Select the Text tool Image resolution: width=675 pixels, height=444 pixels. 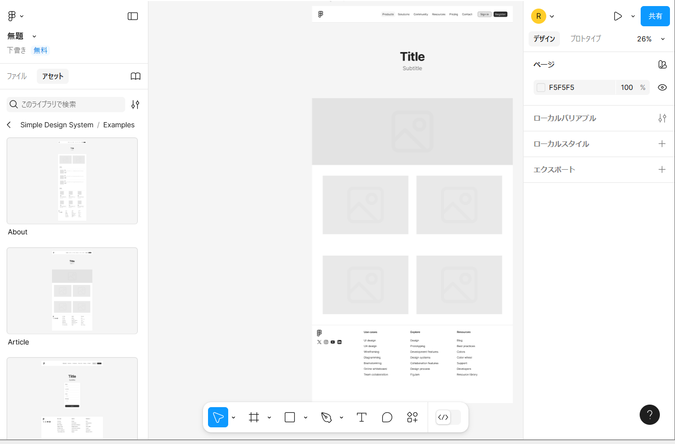[x=361, y=417]
